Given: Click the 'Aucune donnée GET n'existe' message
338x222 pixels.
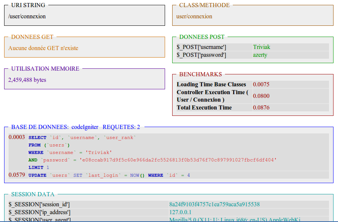Looking at the screenshot, I should [x=43, y=48].
